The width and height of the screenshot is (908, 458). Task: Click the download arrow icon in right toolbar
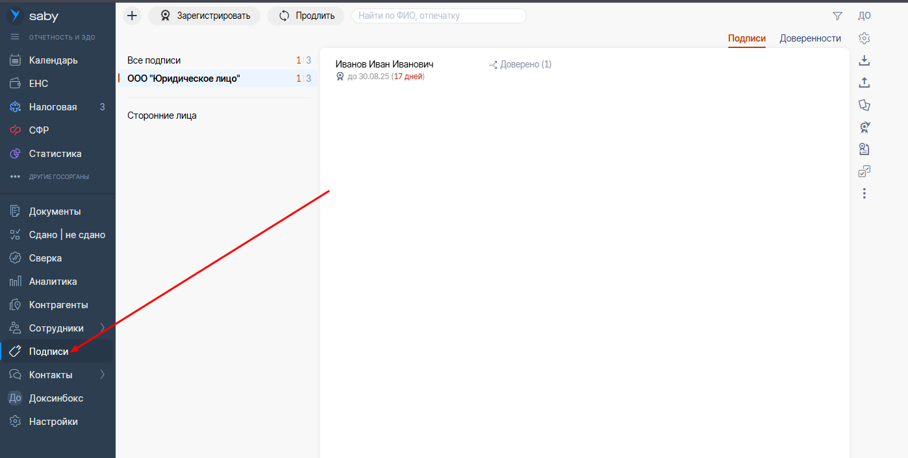(864, 60)
